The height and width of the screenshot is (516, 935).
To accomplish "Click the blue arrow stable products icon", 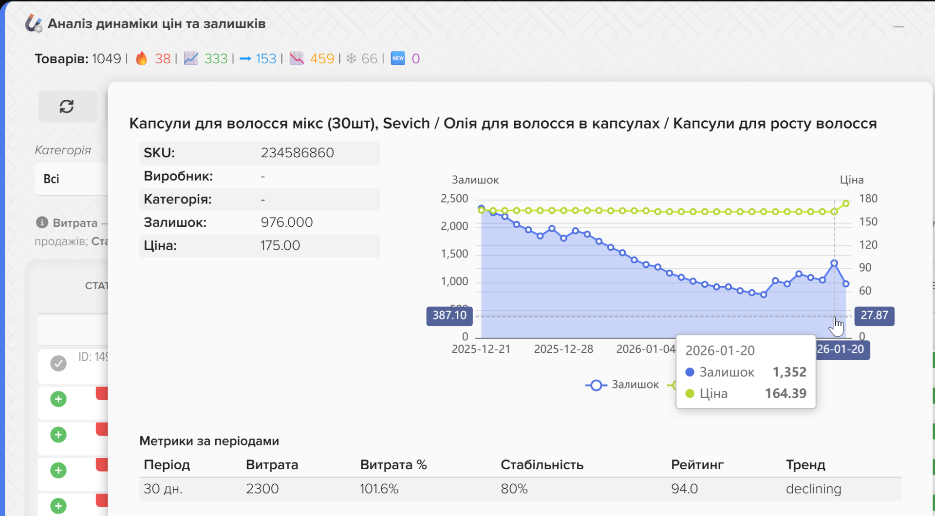I will 245,58.
